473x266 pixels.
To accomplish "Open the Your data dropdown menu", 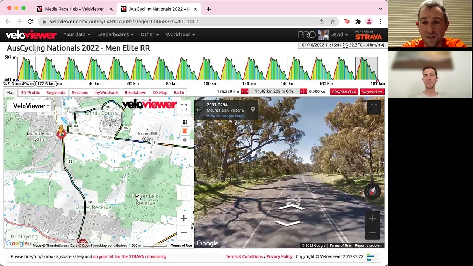I will (x=76, y=34).
